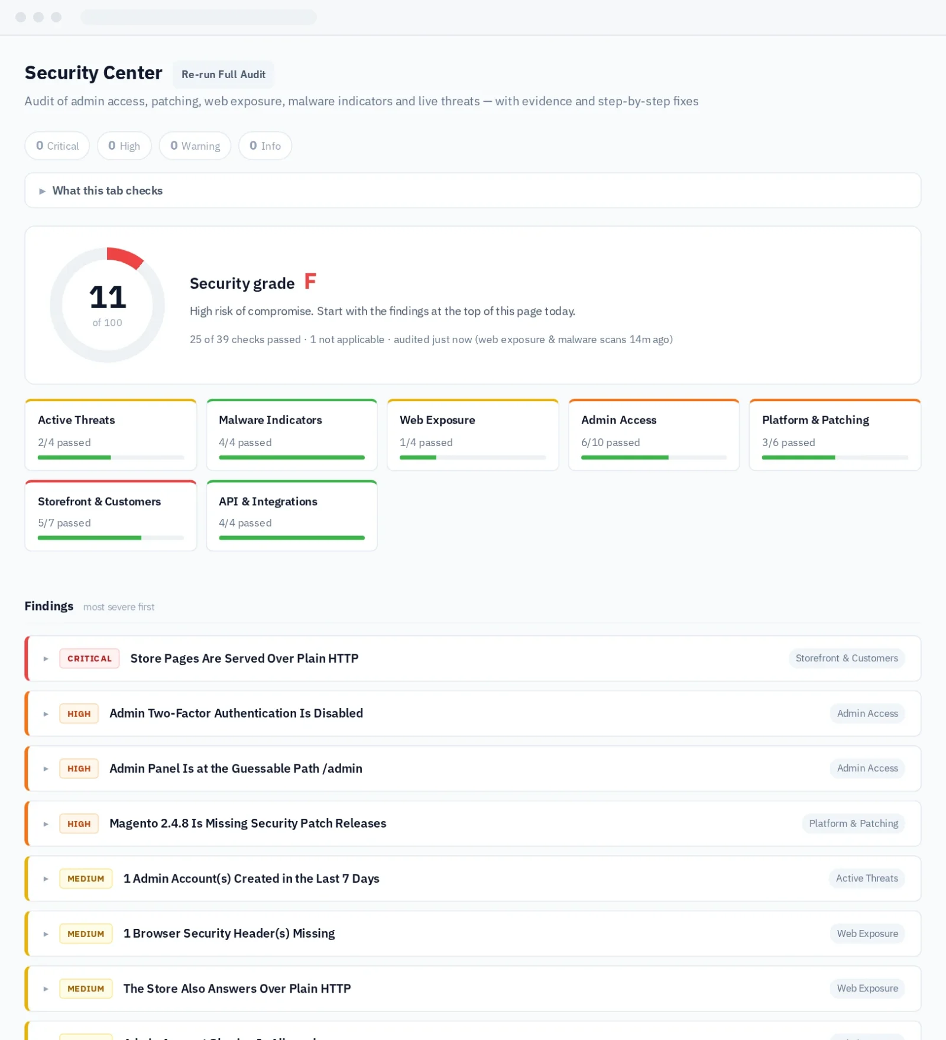Viewport: 946px width, 1040px height.
Task: Filter findings by Info severity chip
Action: pos(265,146)
